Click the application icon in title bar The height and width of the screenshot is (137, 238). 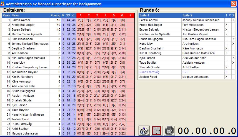point(3,4)
